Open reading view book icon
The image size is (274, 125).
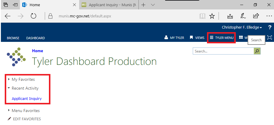[202, 16]
